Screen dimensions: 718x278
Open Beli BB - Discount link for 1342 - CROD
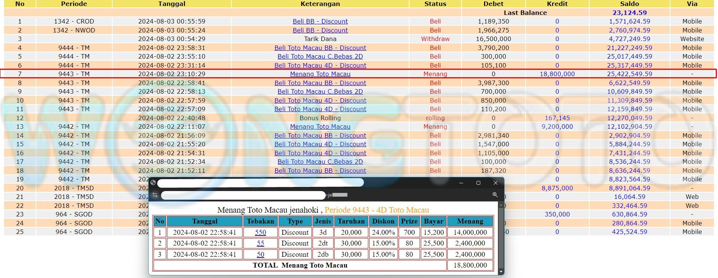coord(320,21)
